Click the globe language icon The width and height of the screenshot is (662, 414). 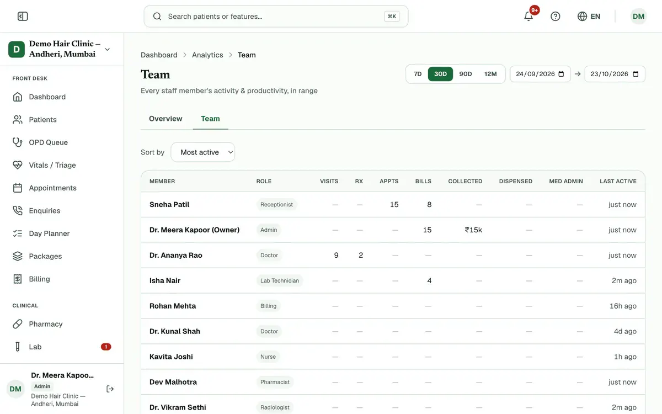tap(582, 17)
